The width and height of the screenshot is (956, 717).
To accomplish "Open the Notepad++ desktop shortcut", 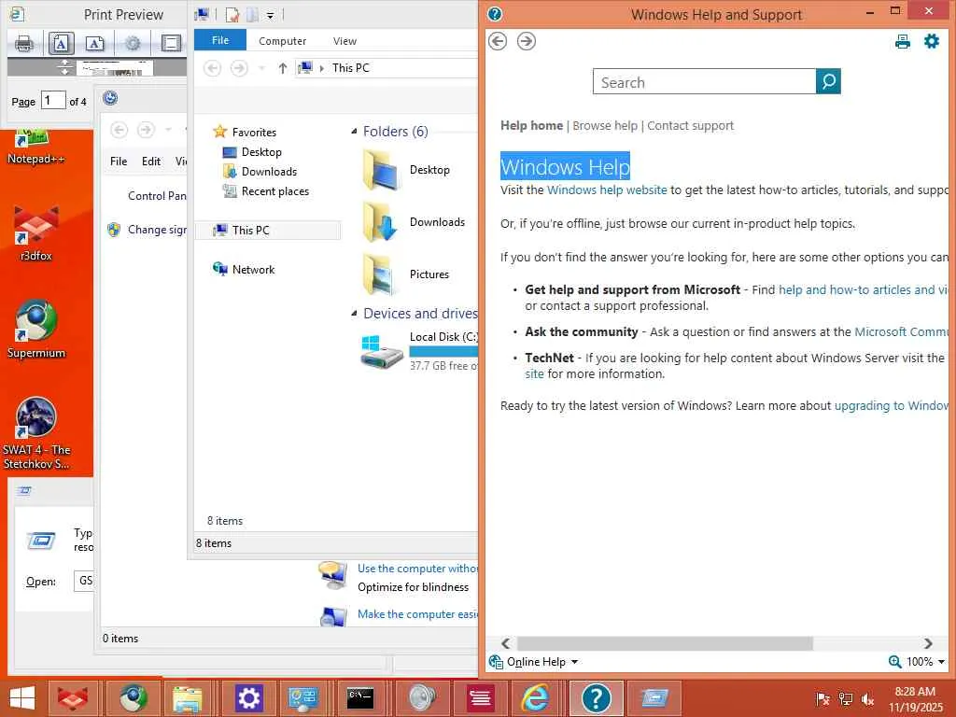I will click(35, 148).
